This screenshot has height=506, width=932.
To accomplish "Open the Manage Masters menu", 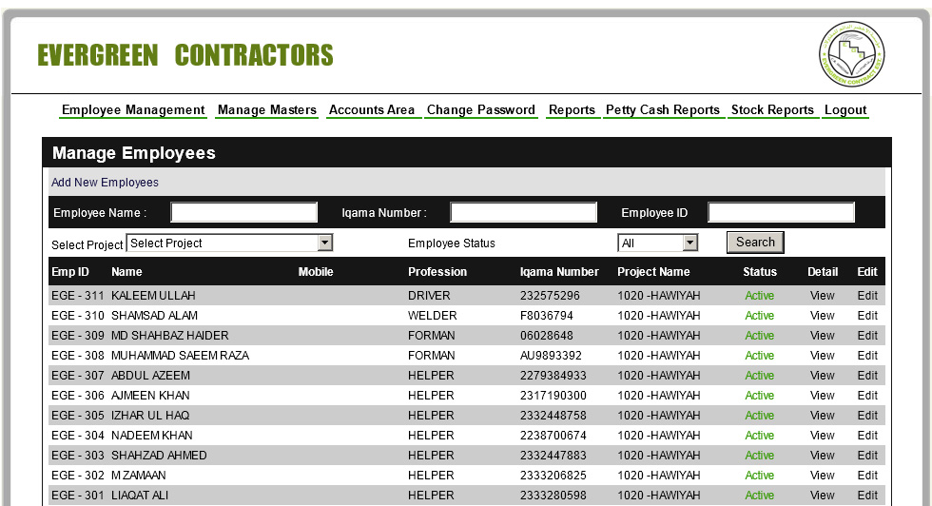I will click(x=267, y=110).
